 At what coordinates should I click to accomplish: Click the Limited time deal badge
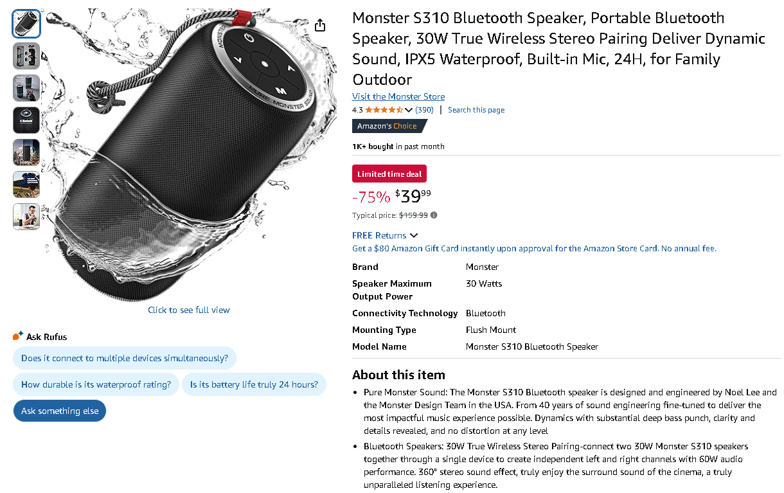click(389, 173)
